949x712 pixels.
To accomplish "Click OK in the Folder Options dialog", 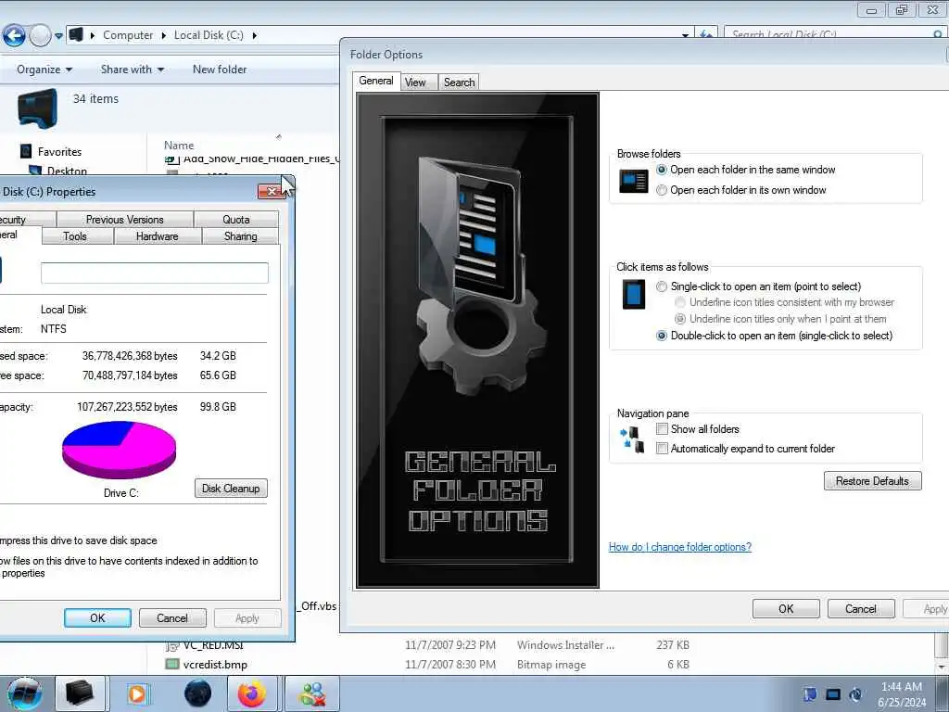I will 786,608.
